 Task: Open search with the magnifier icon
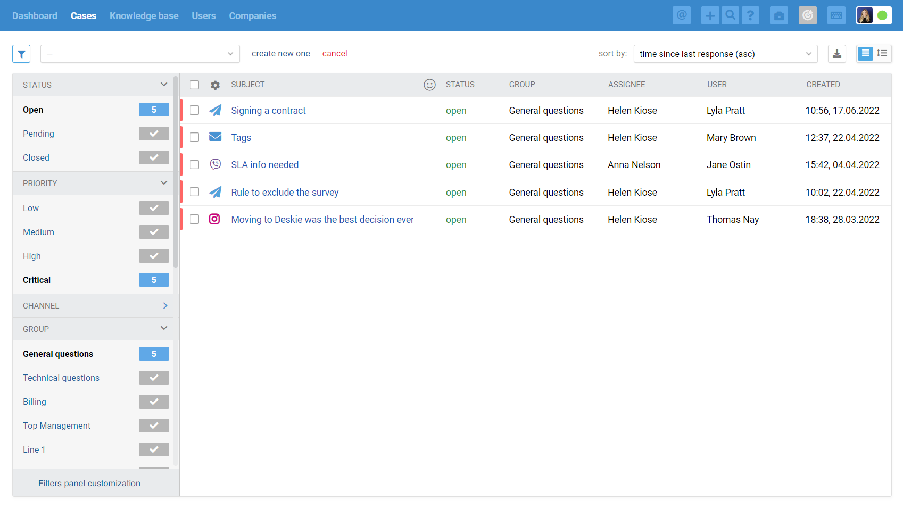(730, 15)
